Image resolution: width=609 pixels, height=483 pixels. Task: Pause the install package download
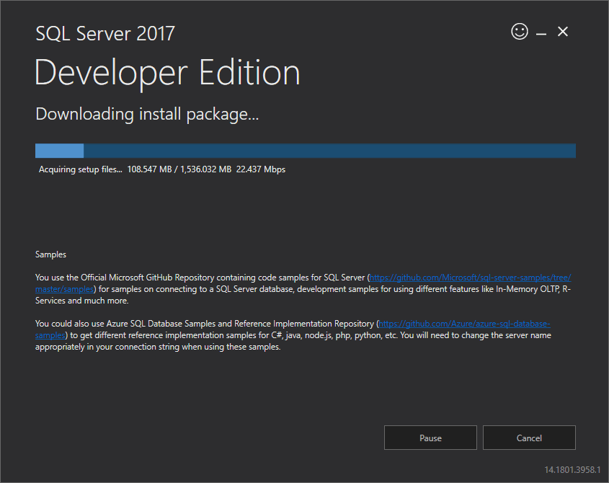point(430,438)
